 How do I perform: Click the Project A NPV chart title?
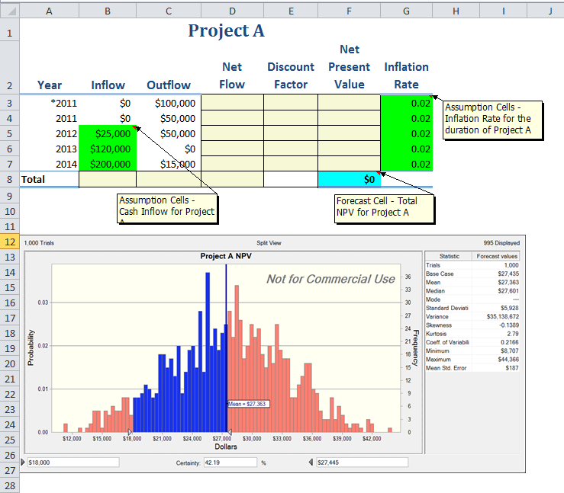click(x=226, y=256)
